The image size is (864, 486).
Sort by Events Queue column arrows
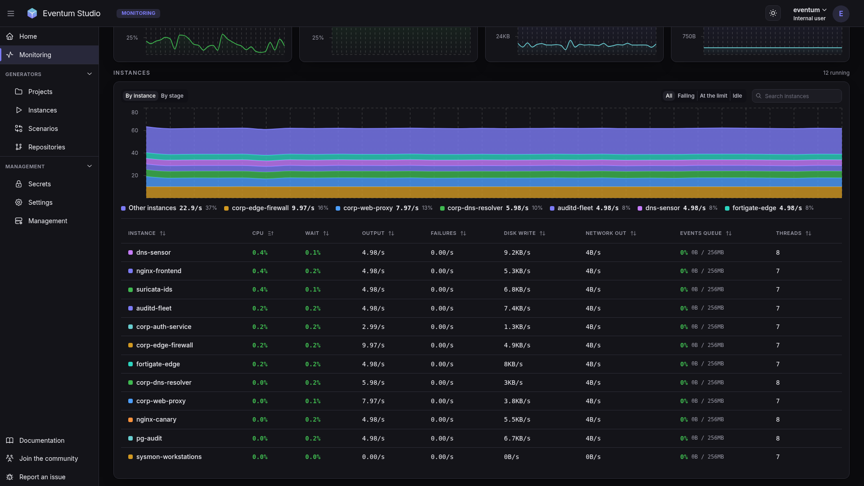[729, 233]
